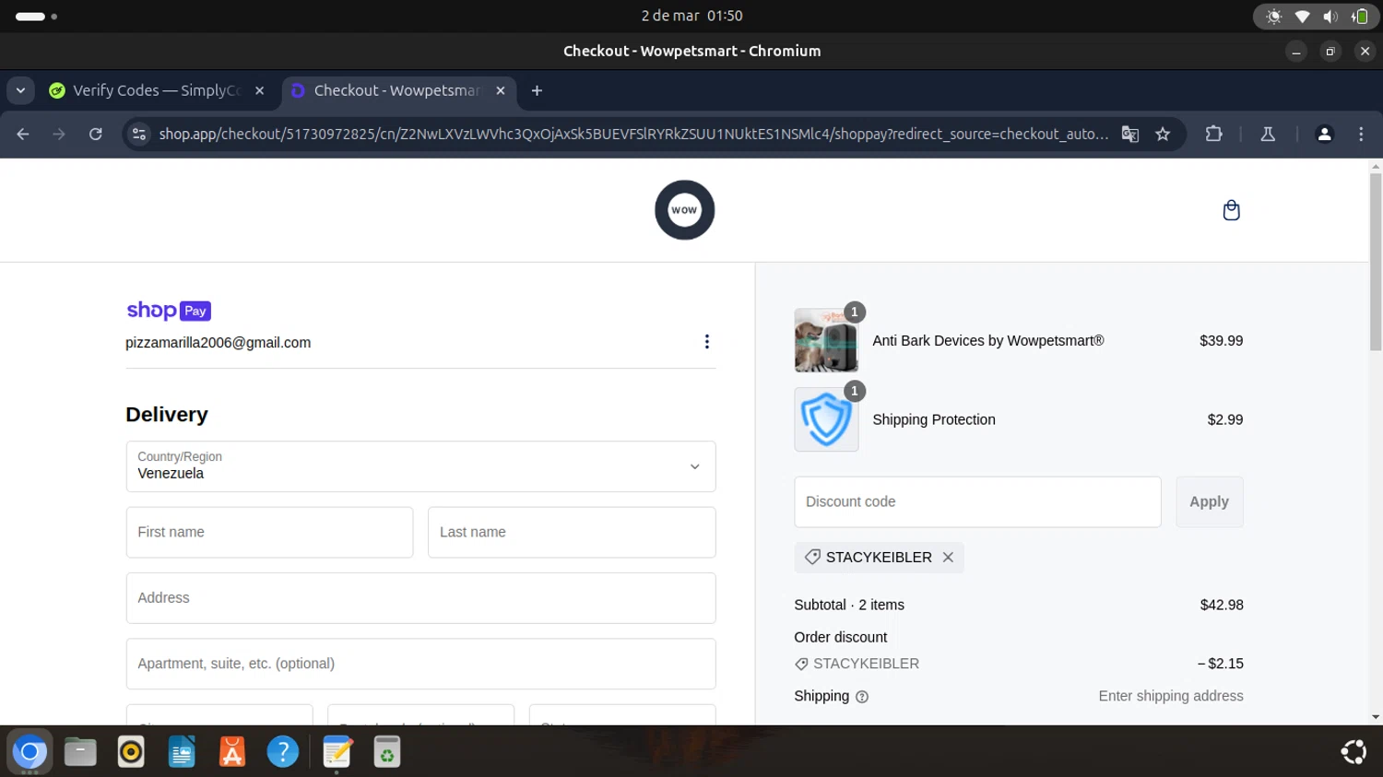This screenshot has height=777, width=1383.
Task: Open Chromium labs flask icon
Action: [x=1268, y=135]
